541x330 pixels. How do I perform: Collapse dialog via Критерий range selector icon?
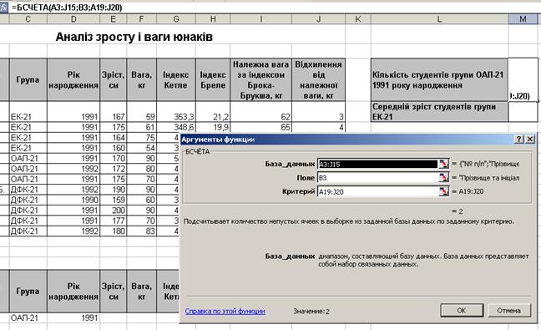pyautogui.click(x=443, y=191)
